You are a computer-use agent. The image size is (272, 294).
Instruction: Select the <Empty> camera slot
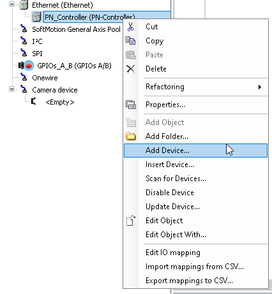click(x=60, y=102)
